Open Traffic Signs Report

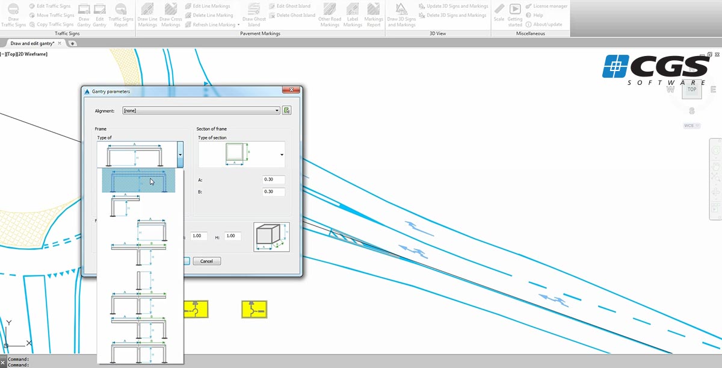coord(121,15)
